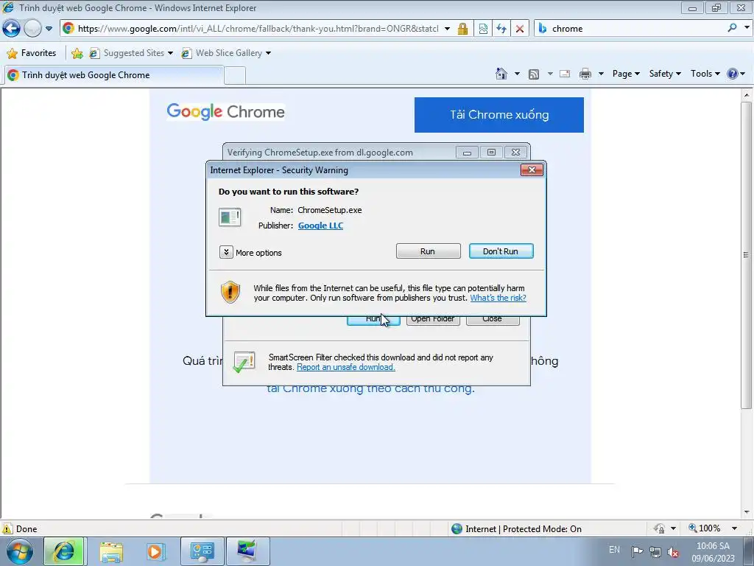Click Internet Explorer taskbar icon
The width and height of the screenshot is (754, 566).
point(64,551)
